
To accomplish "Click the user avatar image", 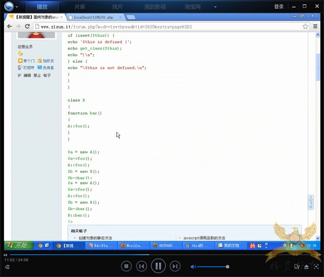I will coord(36,35).
